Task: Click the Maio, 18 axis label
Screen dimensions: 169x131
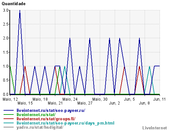Action: (x=40, y=99)
